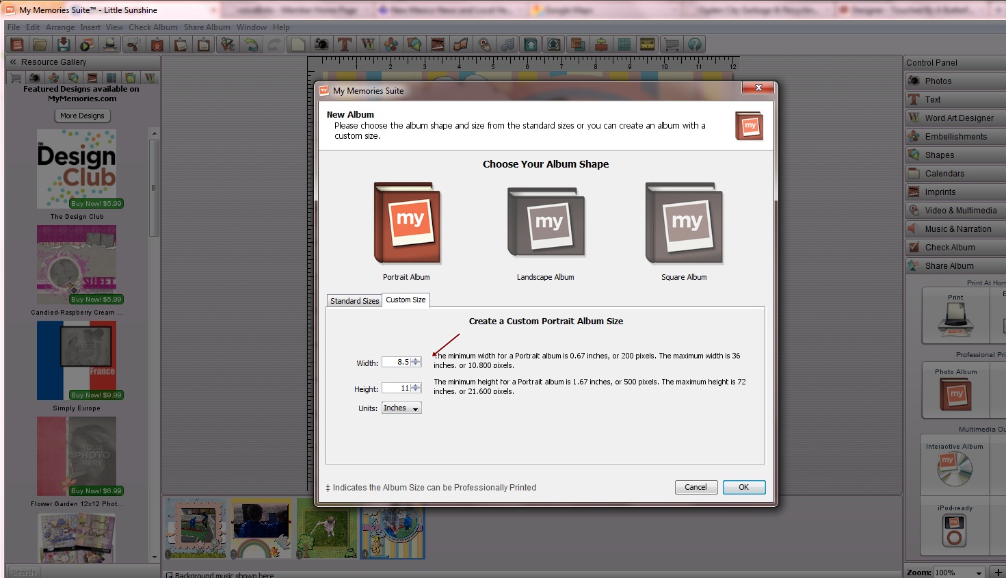
Task: Click the shopping cart icon in main toolbar
Action: [672, 44]
